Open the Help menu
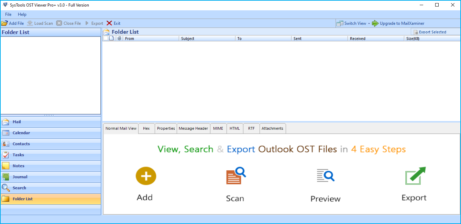Image resolution: width=461 pixels, height=224 pixels. tap(22, 14)
